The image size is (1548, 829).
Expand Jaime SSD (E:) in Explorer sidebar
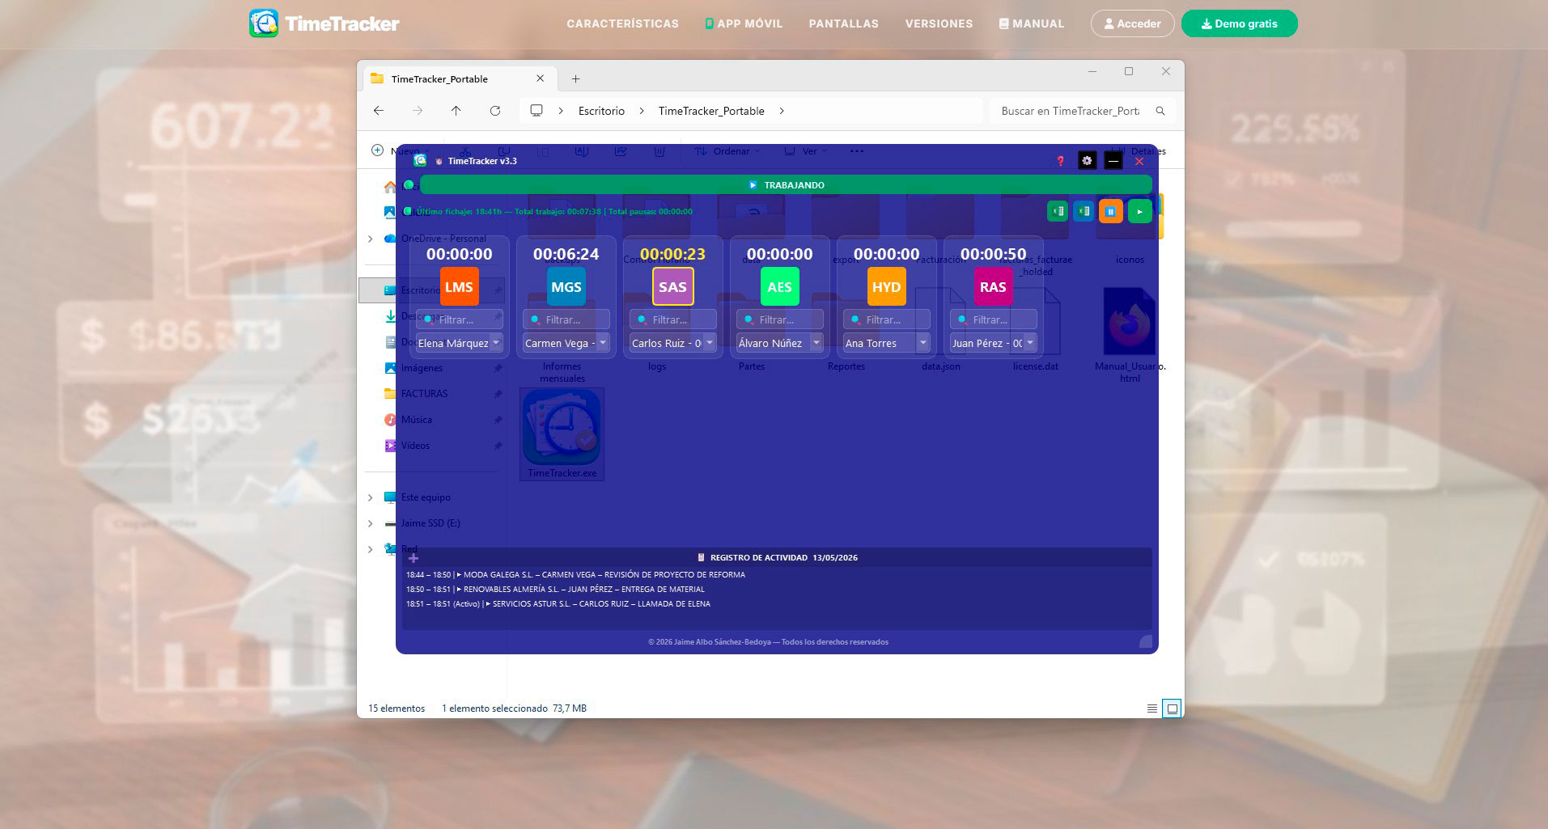[x=371, y=523]
